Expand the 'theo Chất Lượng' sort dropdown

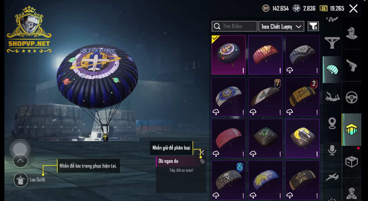(281, 26)
